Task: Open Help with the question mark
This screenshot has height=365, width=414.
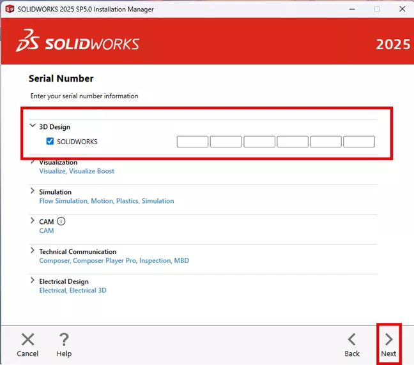Action: pyautogui.click(x=64, y=339)
